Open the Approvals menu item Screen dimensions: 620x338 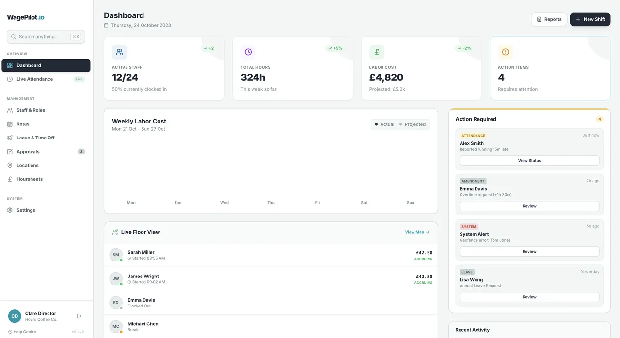[28, 152]
